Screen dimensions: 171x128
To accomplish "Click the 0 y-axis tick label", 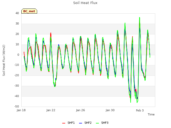I will [x=18, y=55].
